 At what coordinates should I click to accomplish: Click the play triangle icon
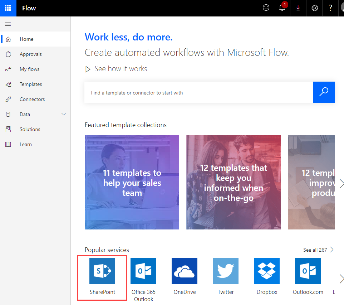[x=88, y=69]
